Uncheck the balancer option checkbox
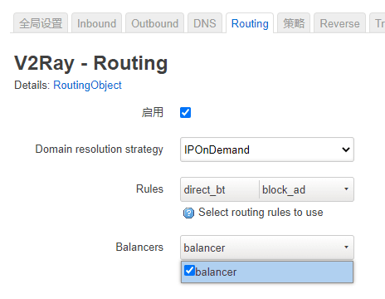Viewport: 385px width, 299px height. coord(189,270)
